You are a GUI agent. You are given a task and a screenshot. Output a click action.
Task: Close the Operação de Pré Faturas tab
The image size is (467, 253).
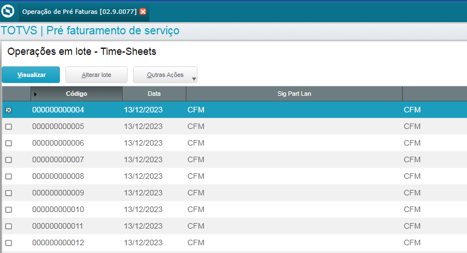pyautogui.click(x=143, y=12)
